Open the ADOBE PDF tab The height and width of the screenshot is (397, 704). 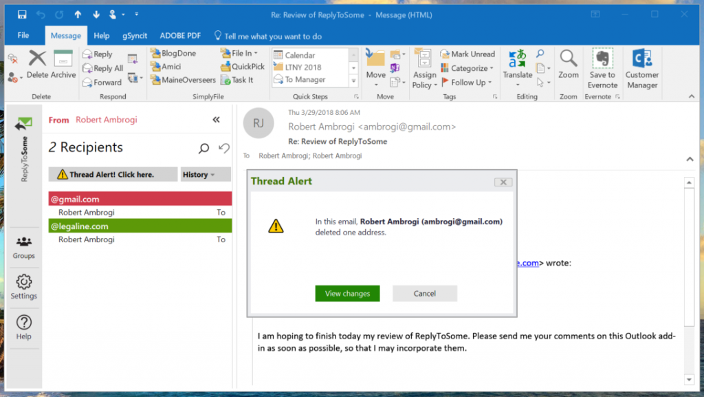click(180, 36)
